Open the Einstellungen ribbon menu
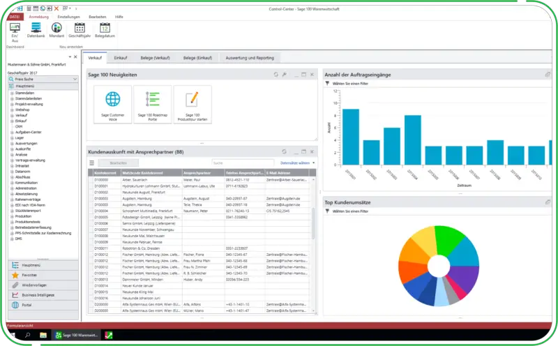Viewport: 558px width, 346px height. (68, 15)
